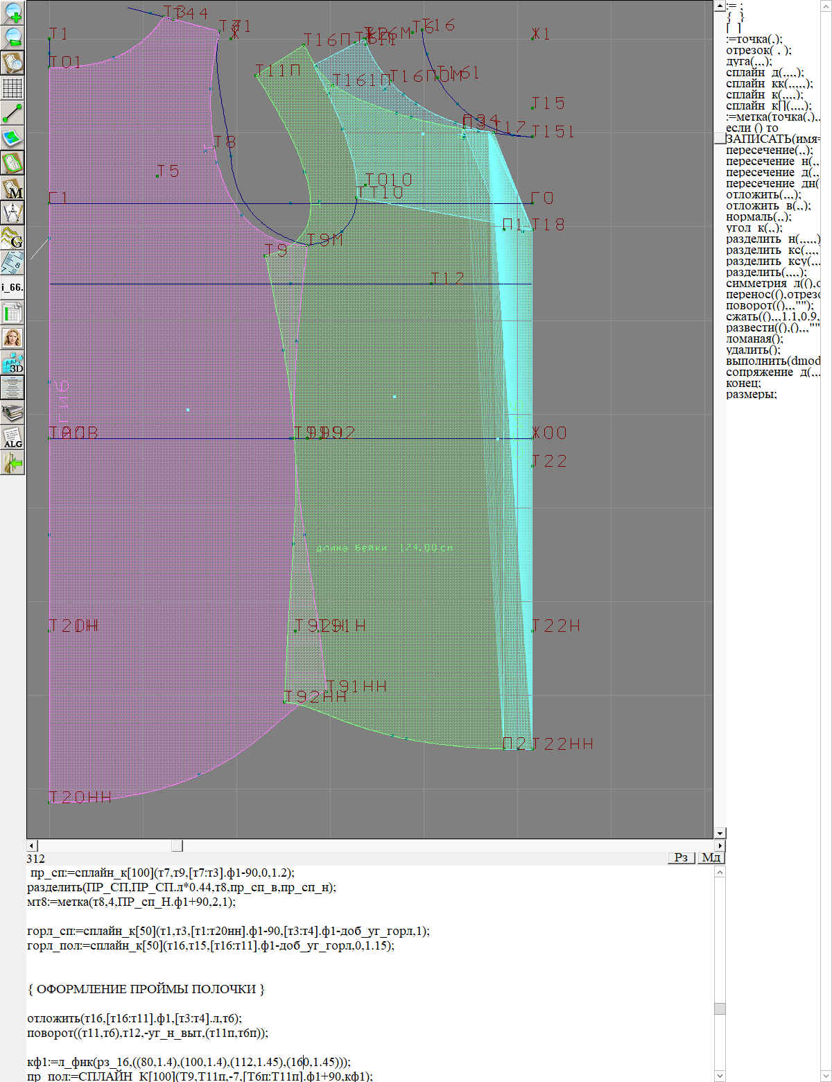This screenshot has width=832, height=1082.
Task: Open the pattern with letter M icon
Action: [x=12, y=188]
